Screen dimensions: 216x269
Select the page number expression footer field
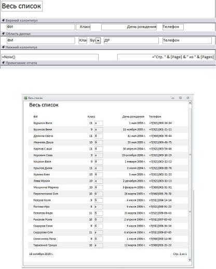pyautogui.click(x=166, y=57)
